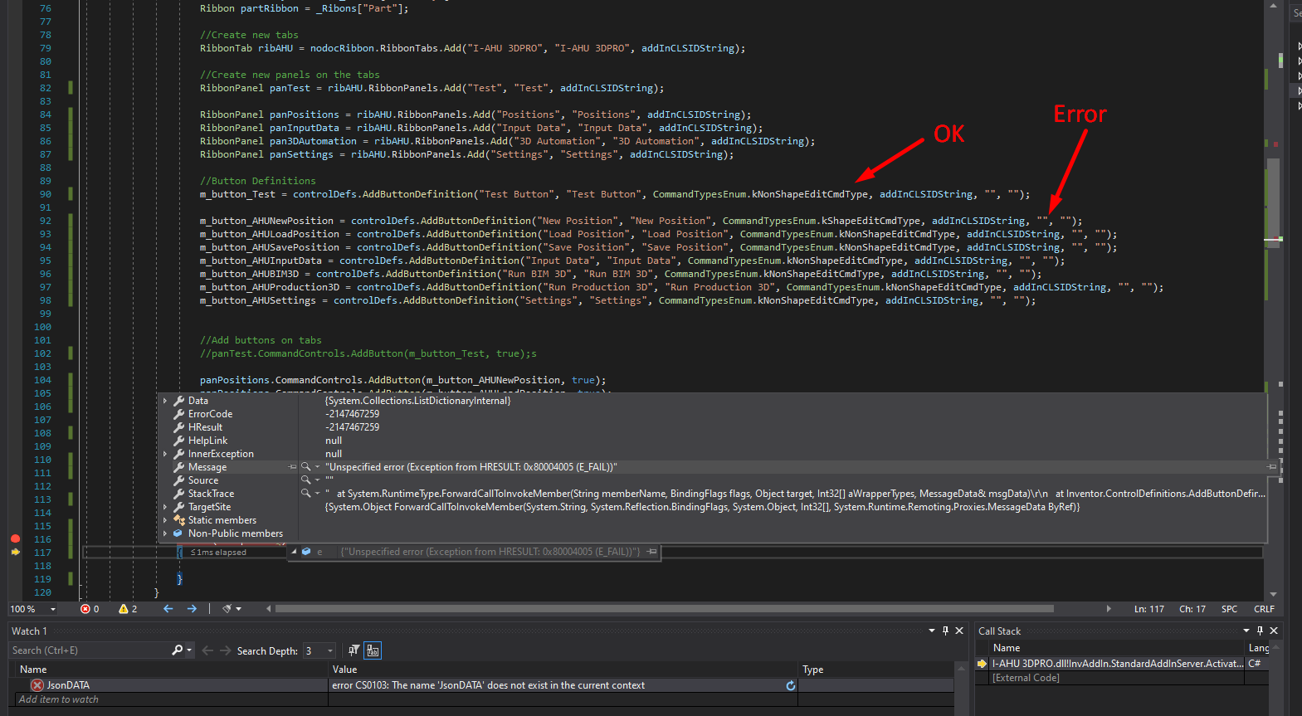Open visualizer dropdown for StackTrace value
Viewport: 1302px width, 716px height.
(x=317, y=494)
